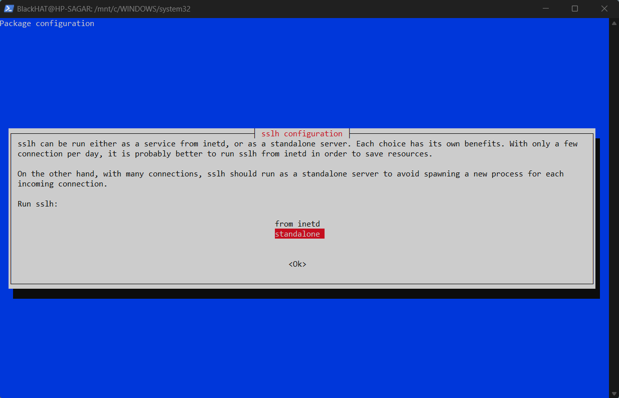The width and height of the screenshot is (619, 398).
Task: Click the scrollbar down arrow
Action: click(614, 393)
